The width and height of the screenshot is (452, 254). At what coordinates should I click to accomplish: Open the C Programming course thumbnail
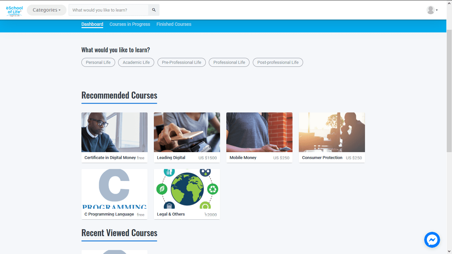coord(114,189)
